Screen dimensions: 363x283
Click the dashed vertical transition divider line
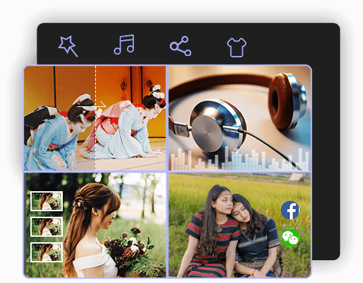[95, 118]
